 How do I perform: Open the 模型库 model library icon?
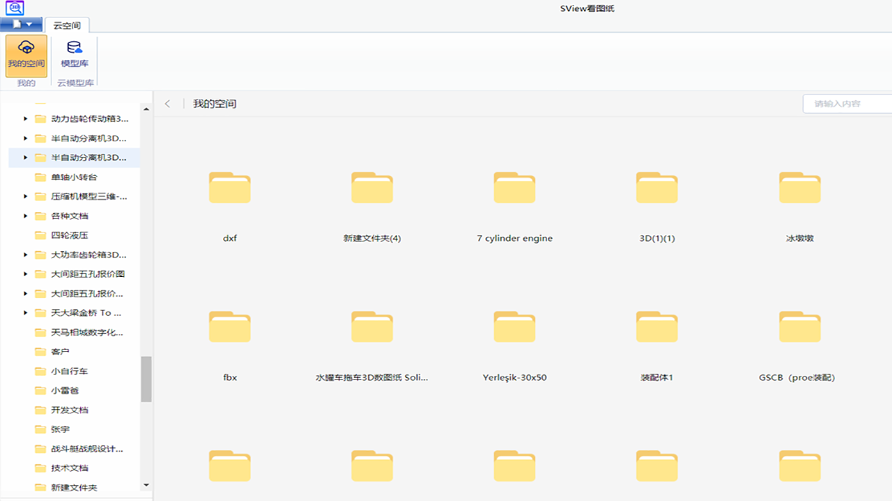pyautogui.click(x=75, y=54)
